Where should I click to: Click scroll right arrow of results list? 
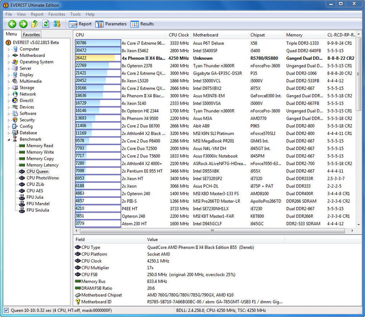click(x=352, y=231)
